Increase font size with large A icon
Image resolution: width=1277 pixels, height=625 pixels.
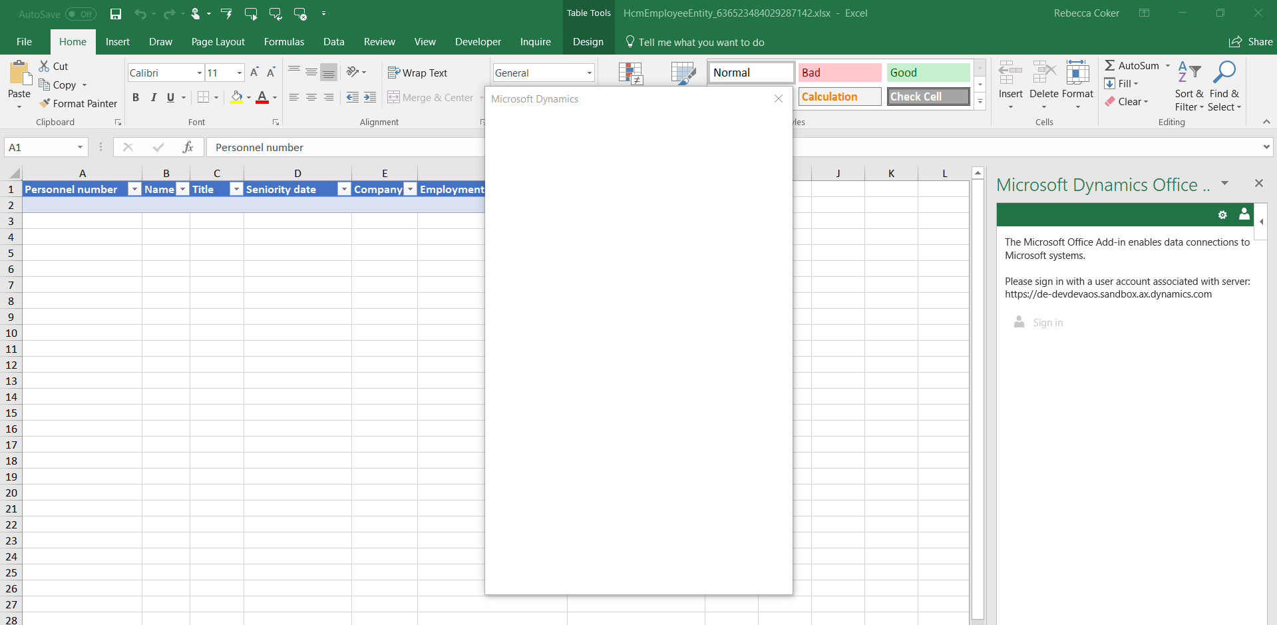[254, 73]
